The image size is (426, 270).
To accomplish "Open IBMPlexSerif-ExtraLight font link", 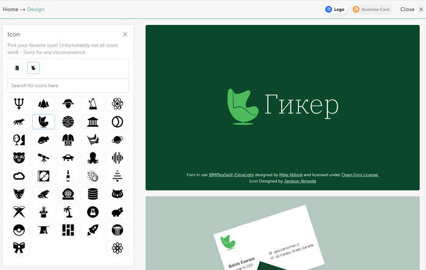I will click(x=231, y=175).
